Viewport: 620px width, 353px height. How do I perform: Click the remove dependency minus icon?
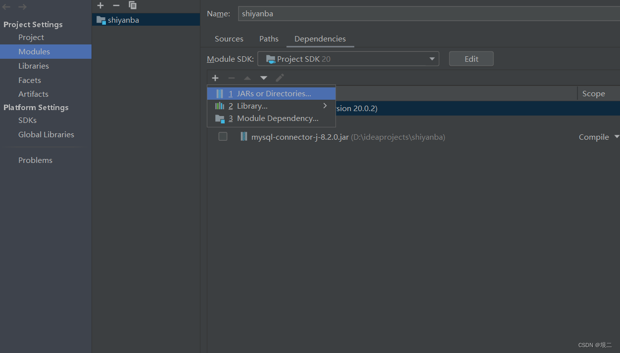pos(231,78)
